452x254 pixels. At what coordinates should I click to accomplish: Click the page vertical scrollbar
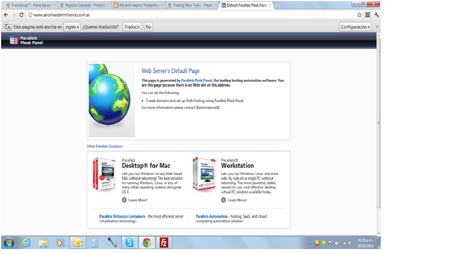[x=379, y=123]
